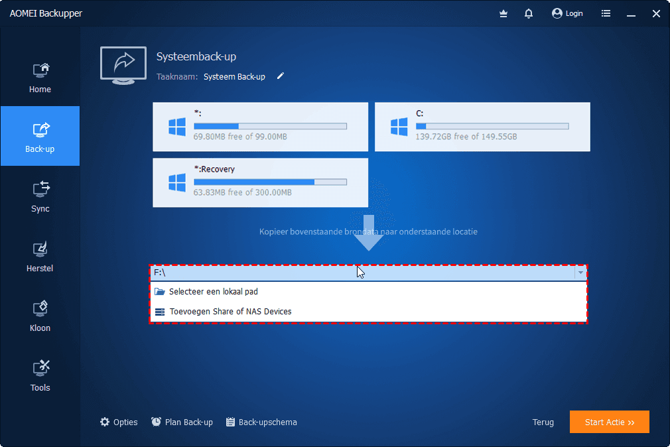Open the Tools section
This screenshot has height=447, width=670.
(x=40, y=375)
